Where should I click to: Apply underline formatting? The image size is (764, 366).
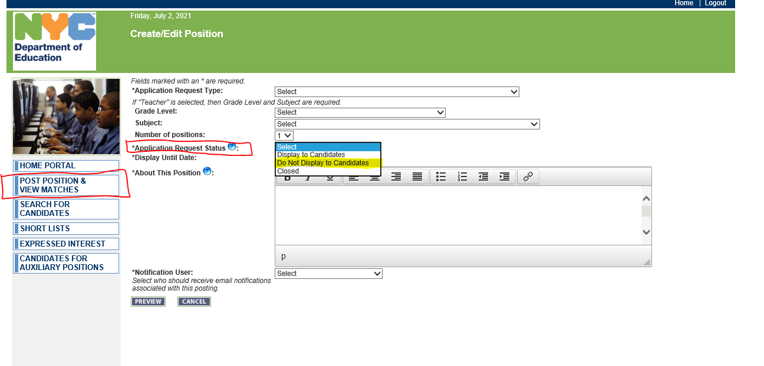pyautogui.click(x=330, y=177)
